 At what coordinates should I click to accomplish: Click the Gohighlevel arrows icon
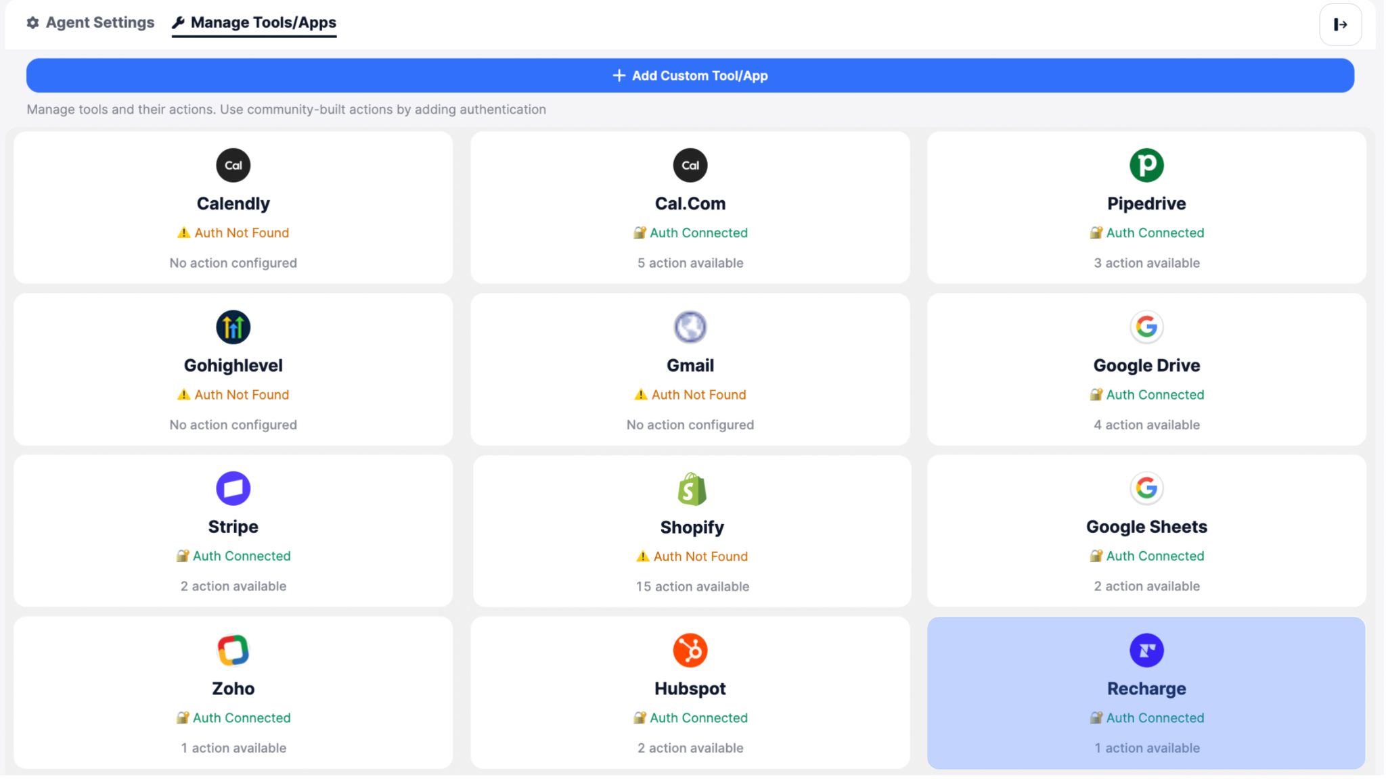[233, 327]
